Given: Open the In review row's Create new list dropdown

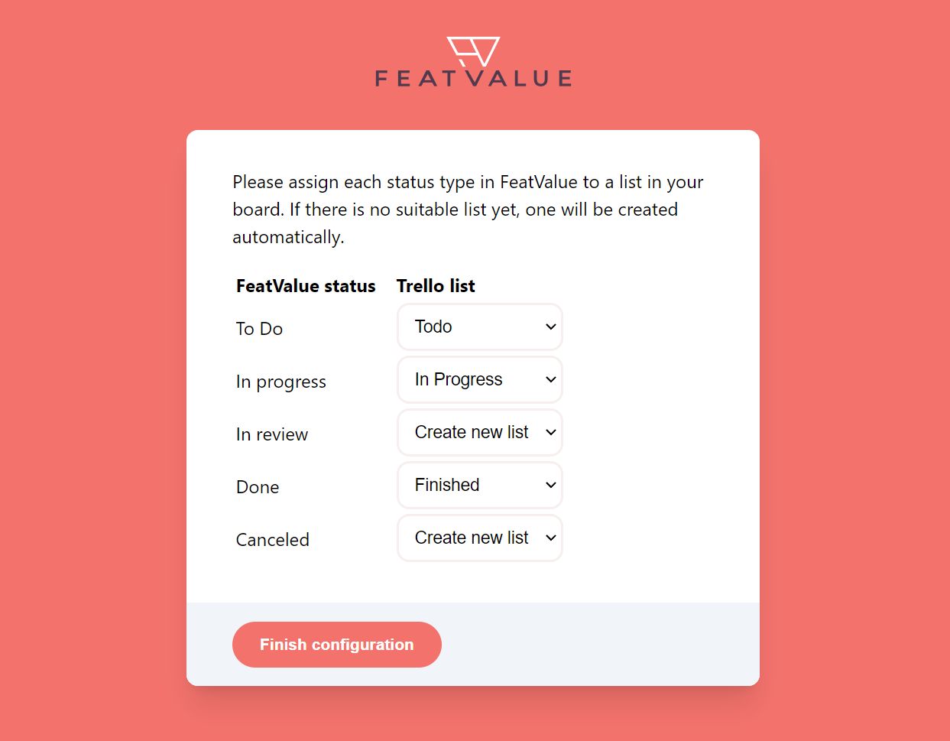Looking at the screenshot, I should point(479,432).
